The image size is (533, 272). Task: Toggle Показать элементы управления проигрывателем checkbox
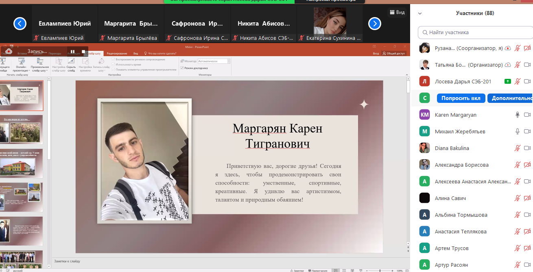click(x=114, y=70)
